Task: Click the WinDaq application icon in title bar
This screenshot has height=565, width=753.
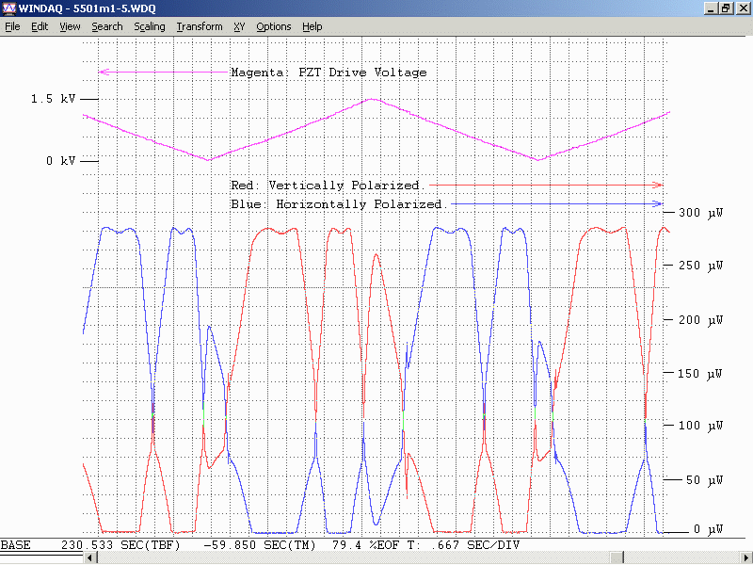Action: coord(8,8)
